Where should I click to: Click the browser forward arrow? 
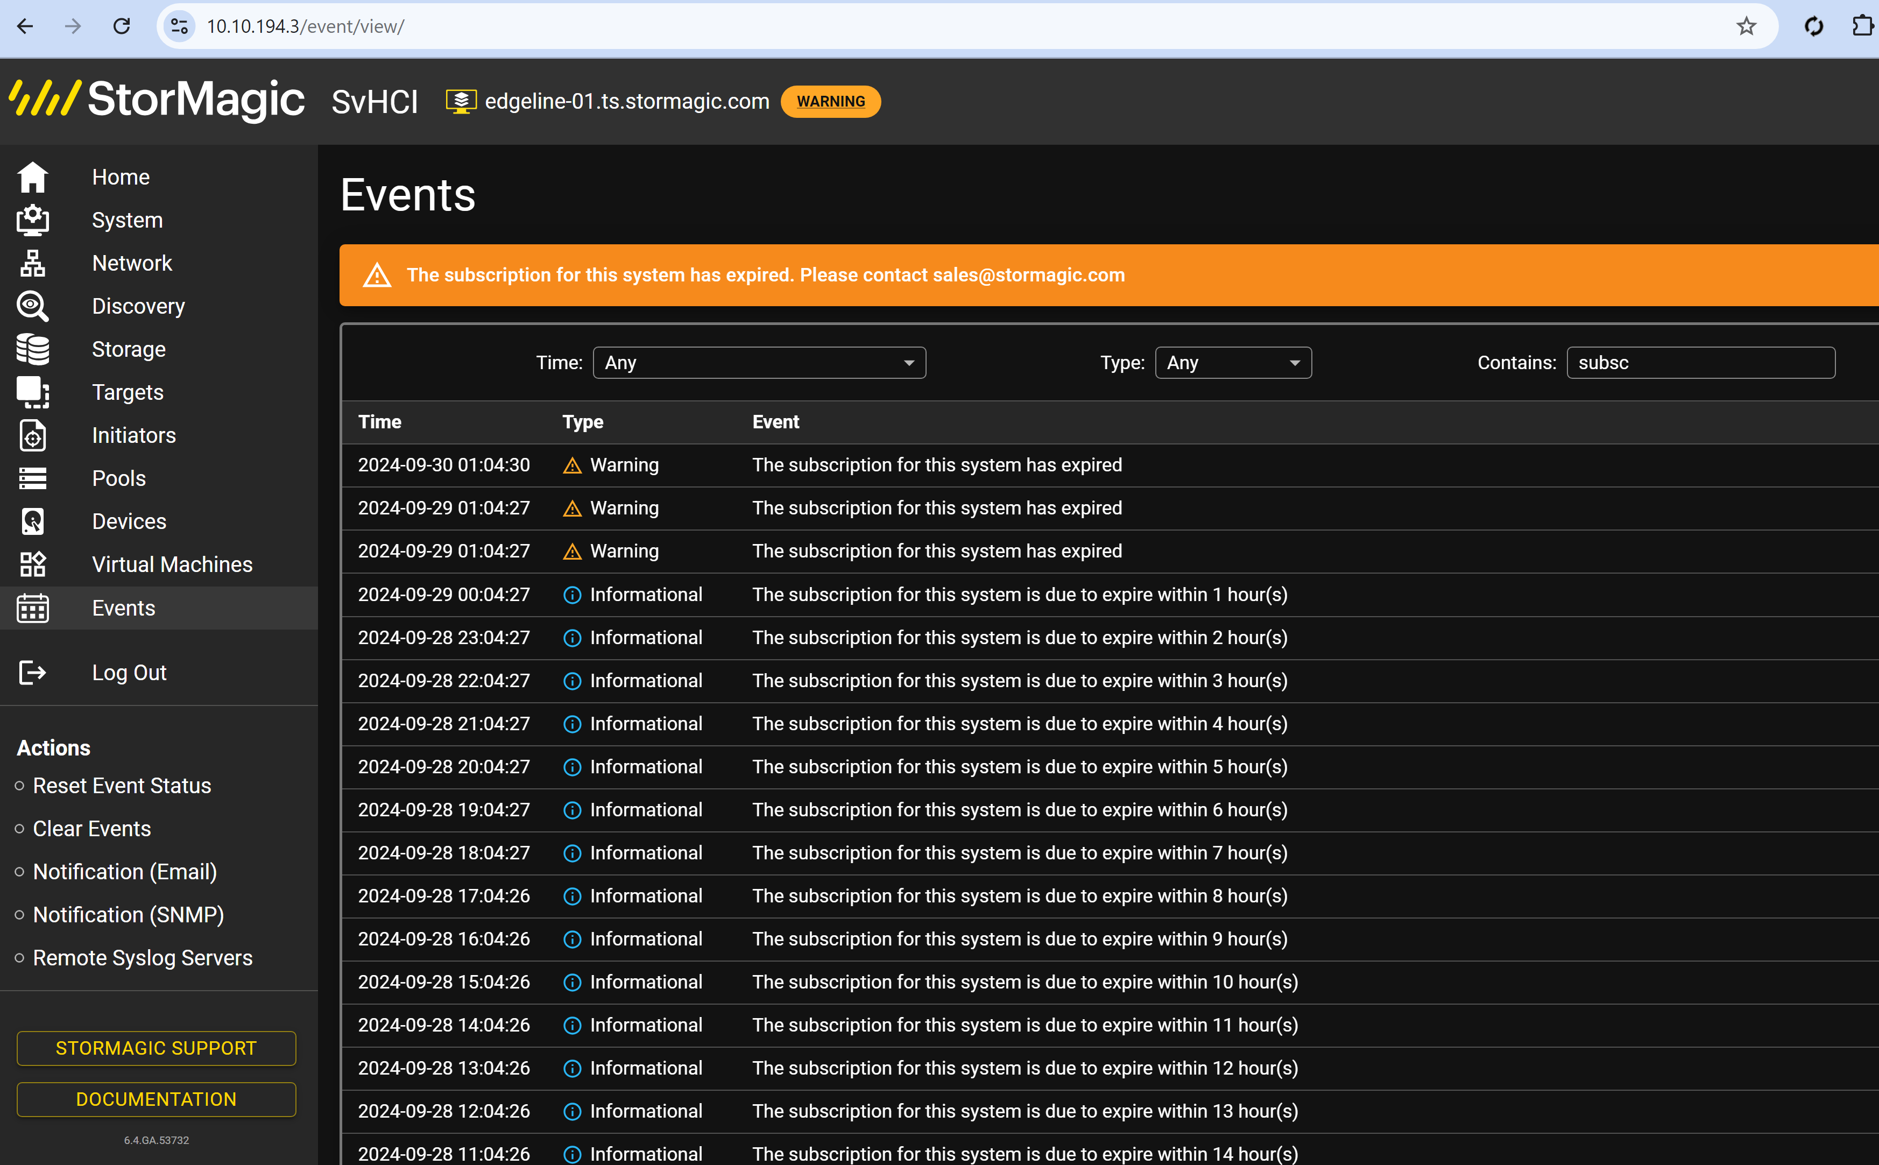coord(73,26)
